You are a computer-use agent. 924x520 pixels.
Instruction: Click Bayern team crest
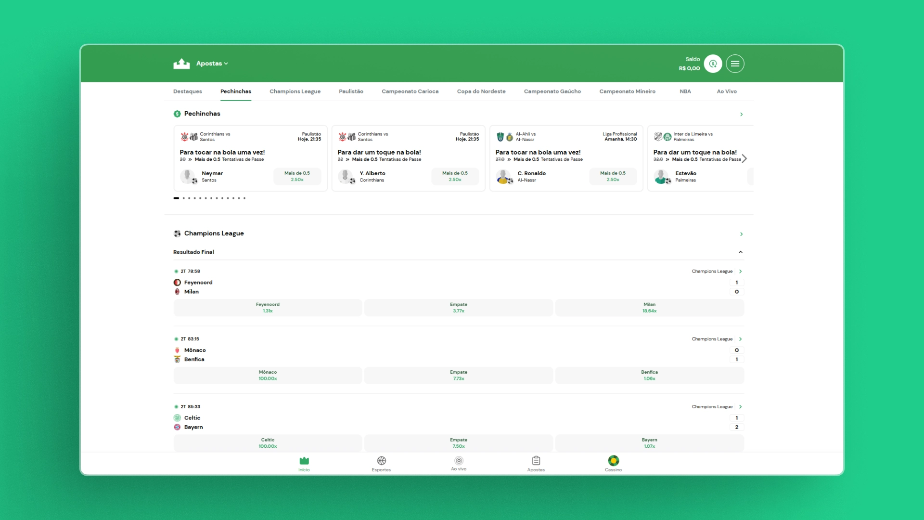177,427
